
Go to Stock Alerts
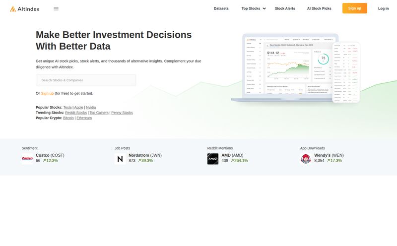click(285, 8)
